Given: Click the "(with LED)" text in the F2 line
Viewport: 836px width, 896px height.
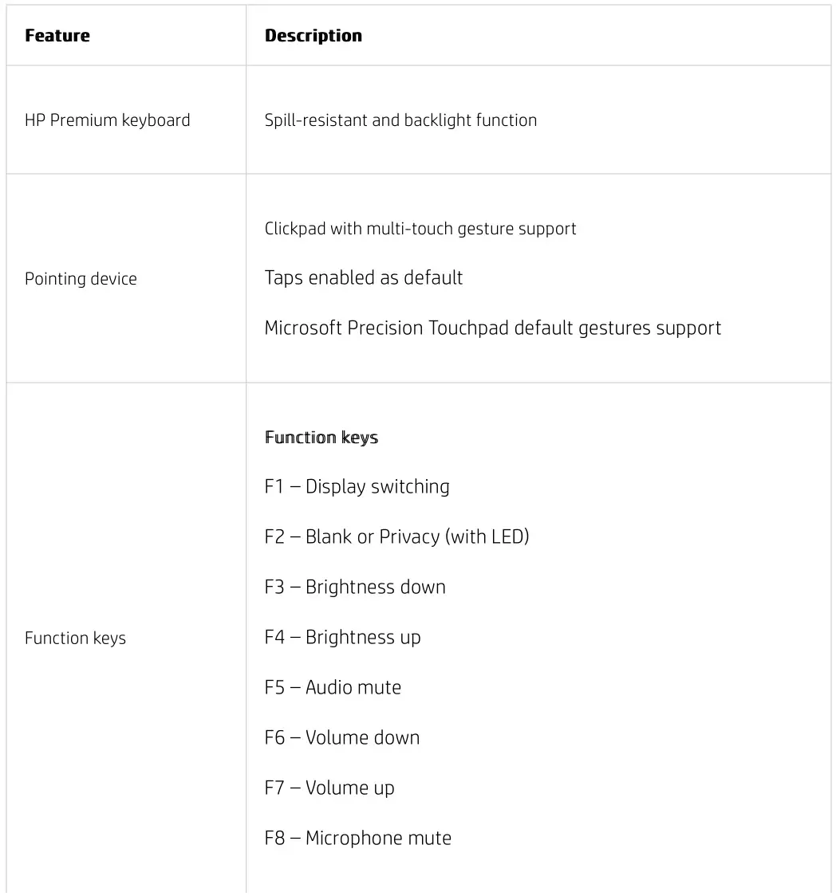Looking at the screenshot, I should (487, 536).
